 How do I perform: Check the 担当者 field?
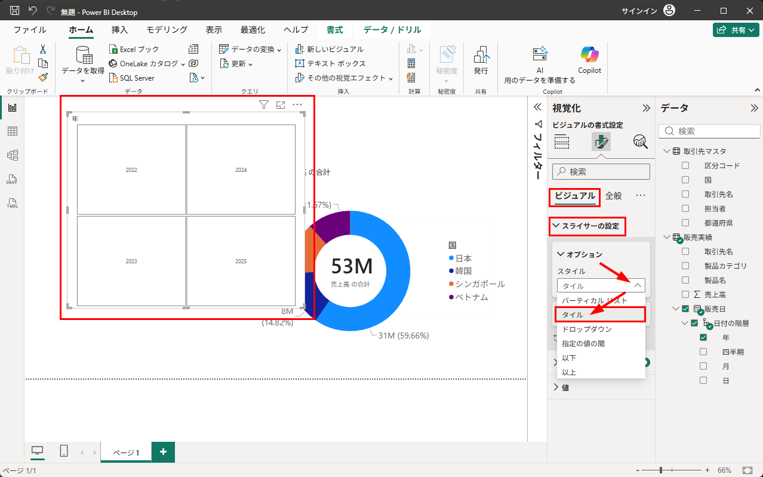(685, 208)
